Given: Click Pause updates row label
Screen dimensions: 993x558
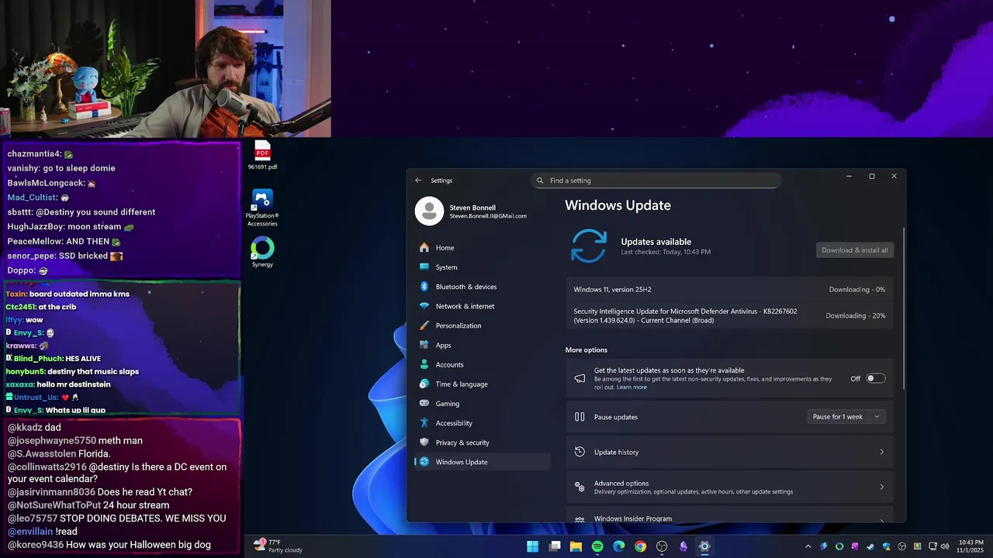Looking at the screenshot, I should [x=616, y=417].
